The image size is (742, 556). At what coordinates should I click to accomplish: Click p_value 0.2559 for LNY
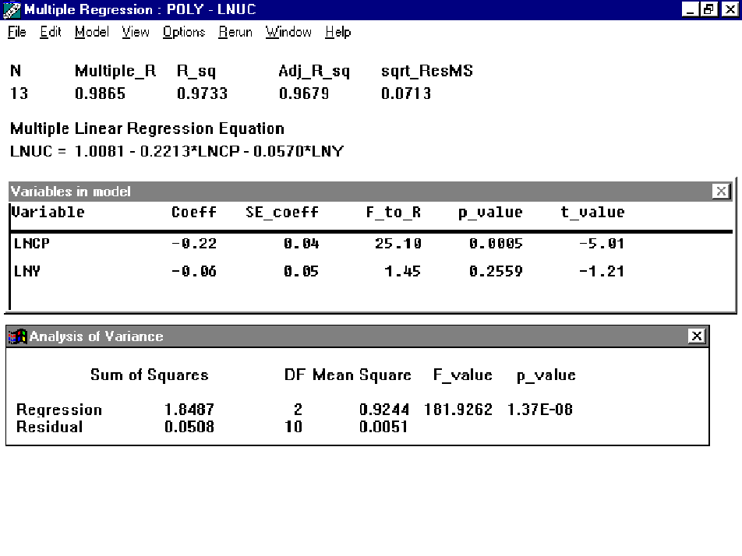click(496, 271)
